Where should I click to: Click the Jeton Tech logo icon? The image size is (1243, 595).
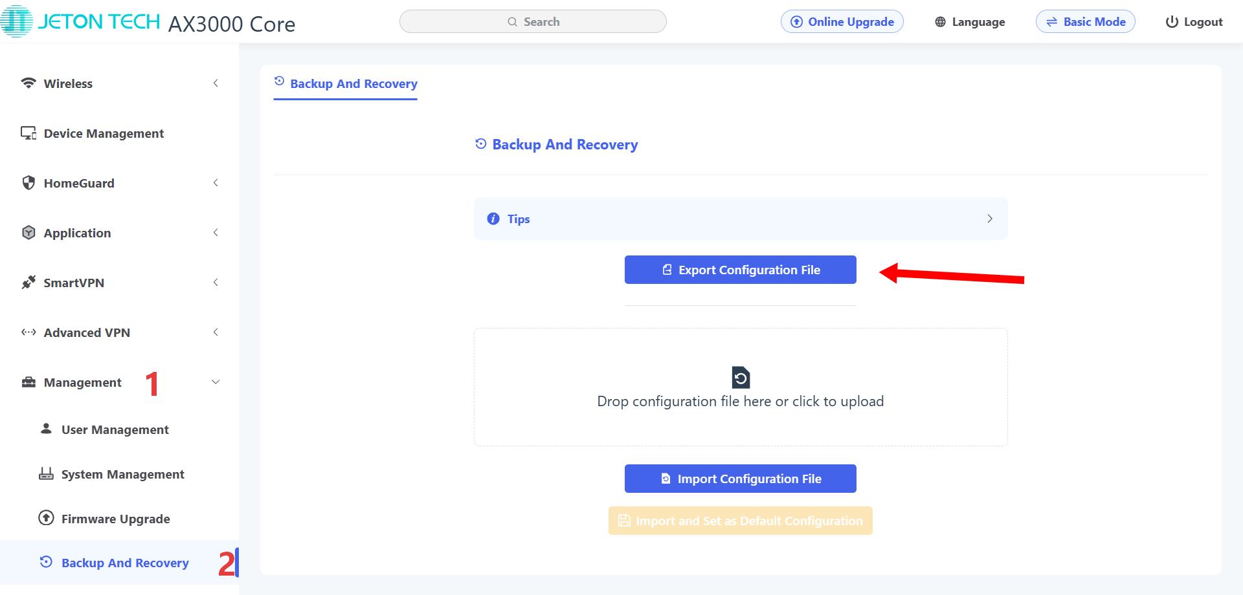point(16,21)
